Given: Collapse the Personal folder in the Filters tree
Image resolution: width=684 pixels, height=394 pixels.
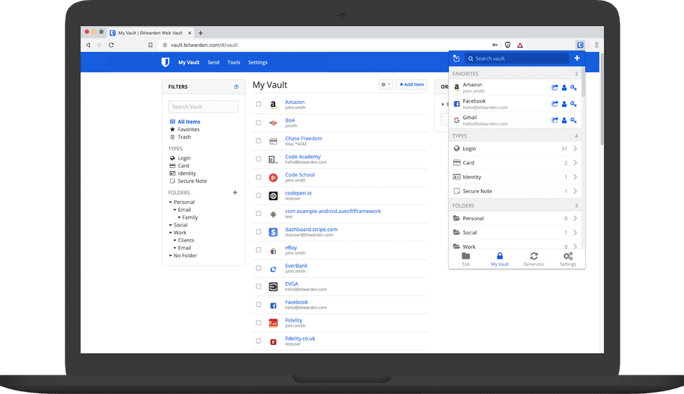Looking at the screenshot, I should point(170,202).
